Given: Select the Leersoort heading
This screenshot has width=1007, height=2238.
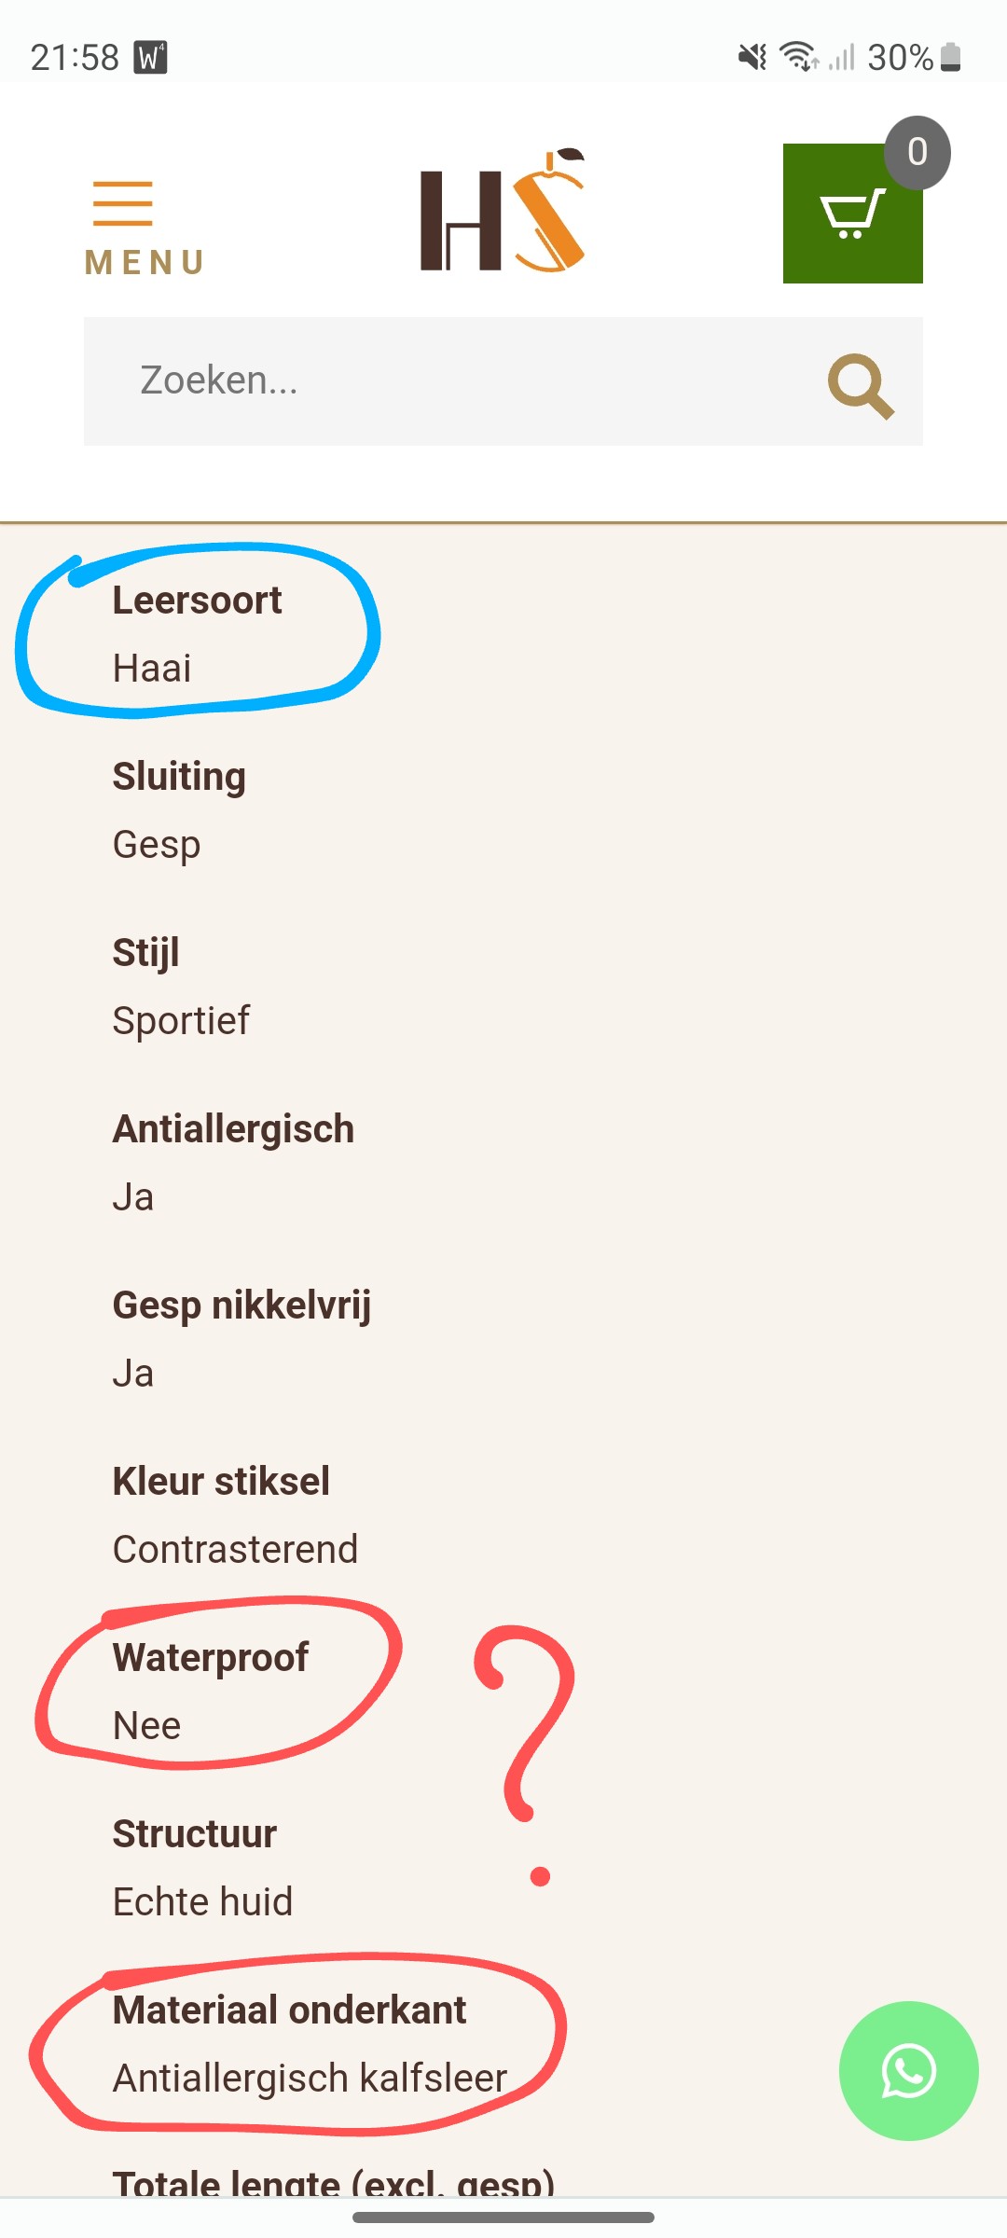Looking at the screenshot, I should (197, 601).
